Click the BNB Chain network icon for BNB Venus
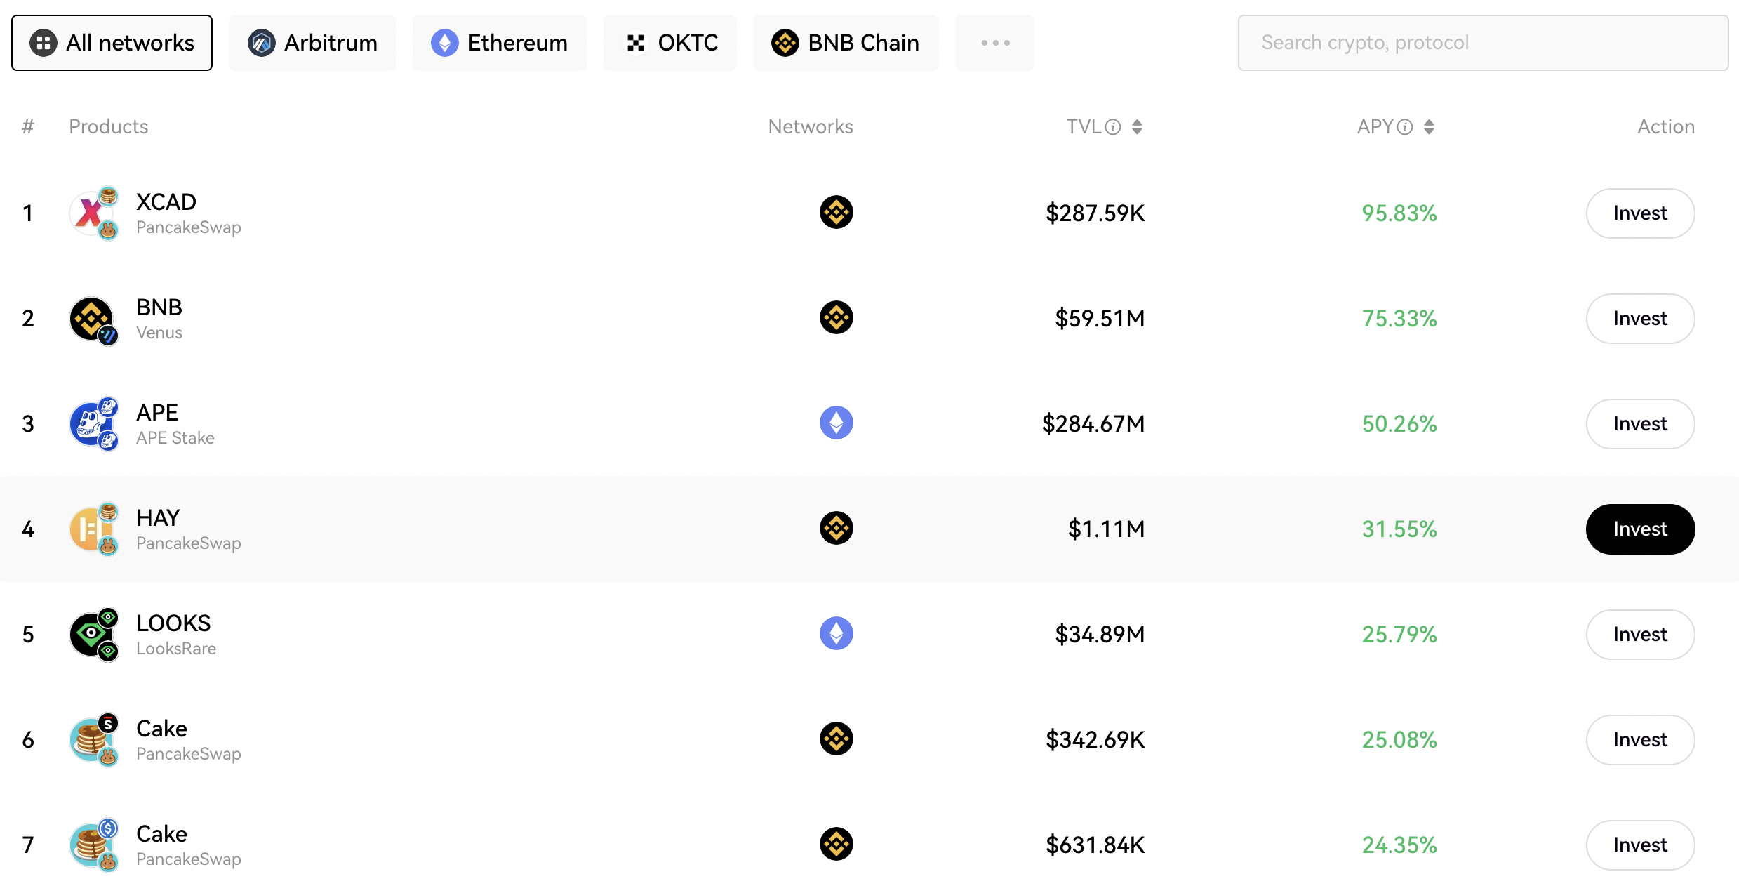1739x893 pixels. tap(838, 317)
